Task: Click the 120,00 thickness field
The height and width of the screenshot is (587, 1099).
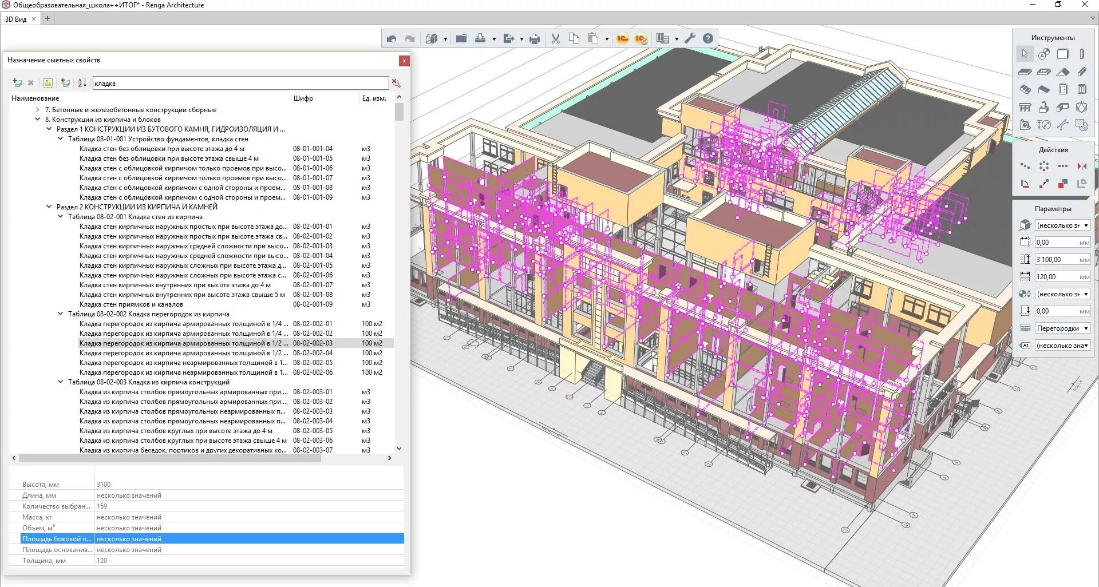Action: tap(1062, 277)
